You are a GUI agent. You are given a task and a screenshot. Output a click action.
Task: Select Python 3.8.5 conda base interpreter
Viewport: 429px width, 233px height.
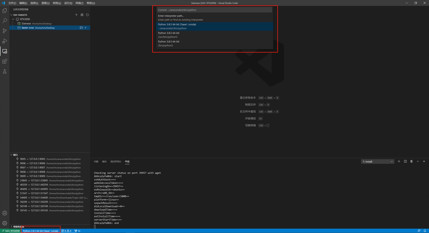(214, 26)
